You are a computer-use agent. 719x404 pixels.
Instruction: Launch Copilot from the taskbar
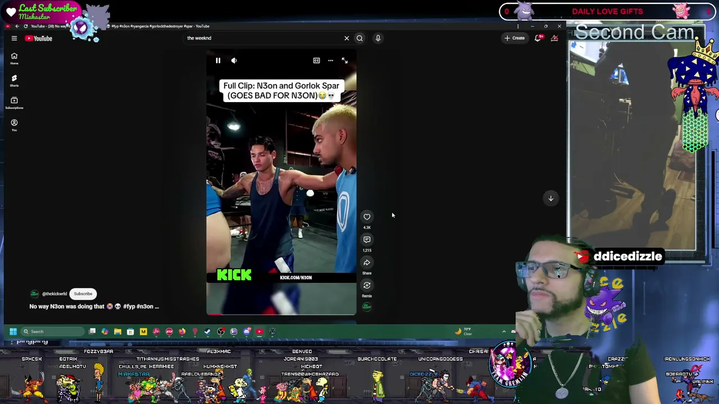[104, 332]
